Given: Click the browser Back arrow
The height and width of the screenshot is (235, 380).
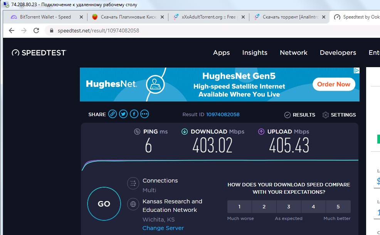Looking at the screenshot, I should 12,30.
